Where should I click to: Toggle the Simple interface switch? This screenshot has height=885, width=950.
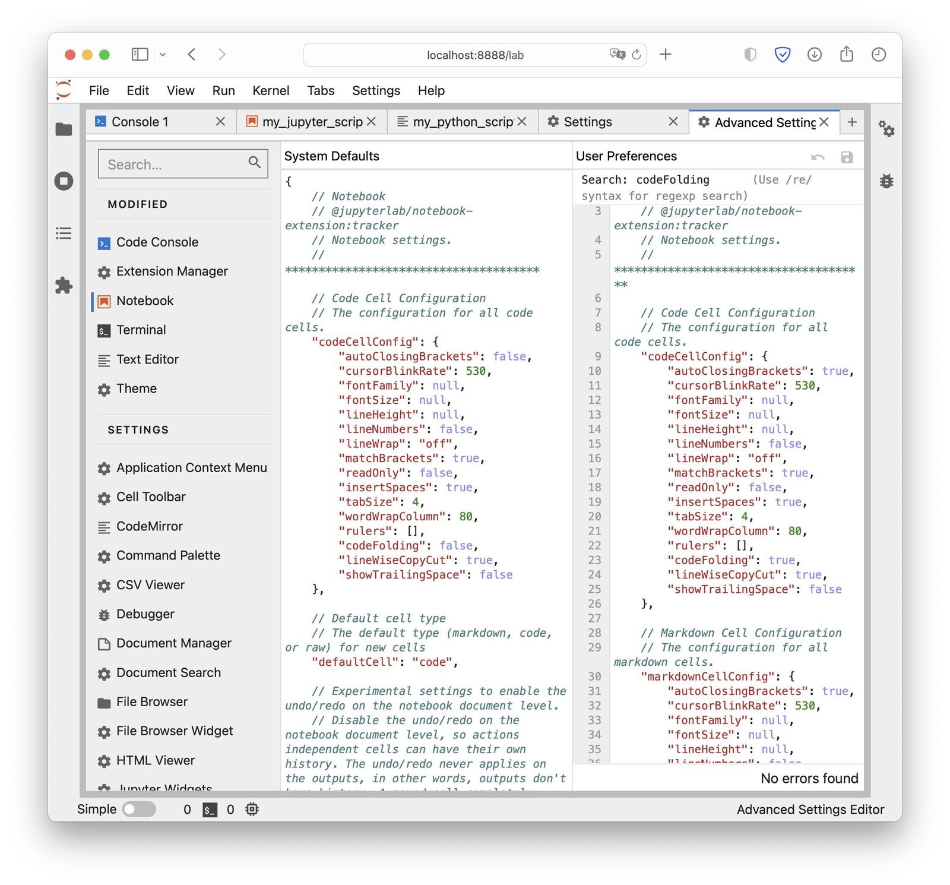[x=139, y=809]
